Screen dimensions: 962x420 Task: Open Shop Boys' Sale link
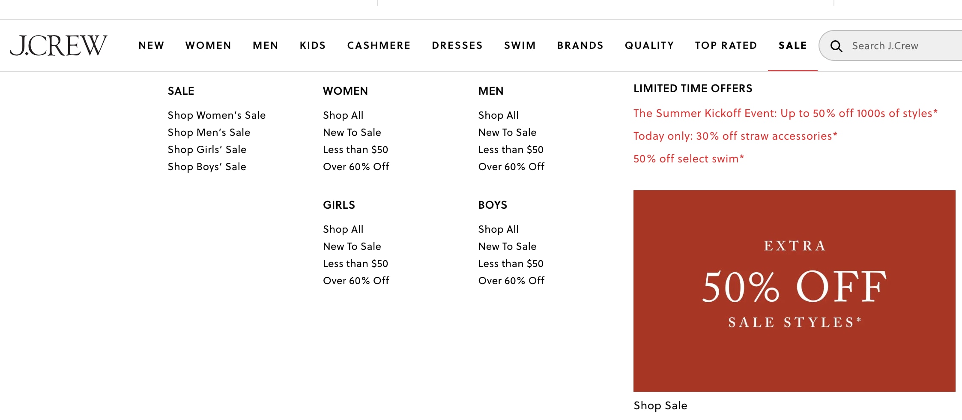pyautogui.click(x=207, y=167)
